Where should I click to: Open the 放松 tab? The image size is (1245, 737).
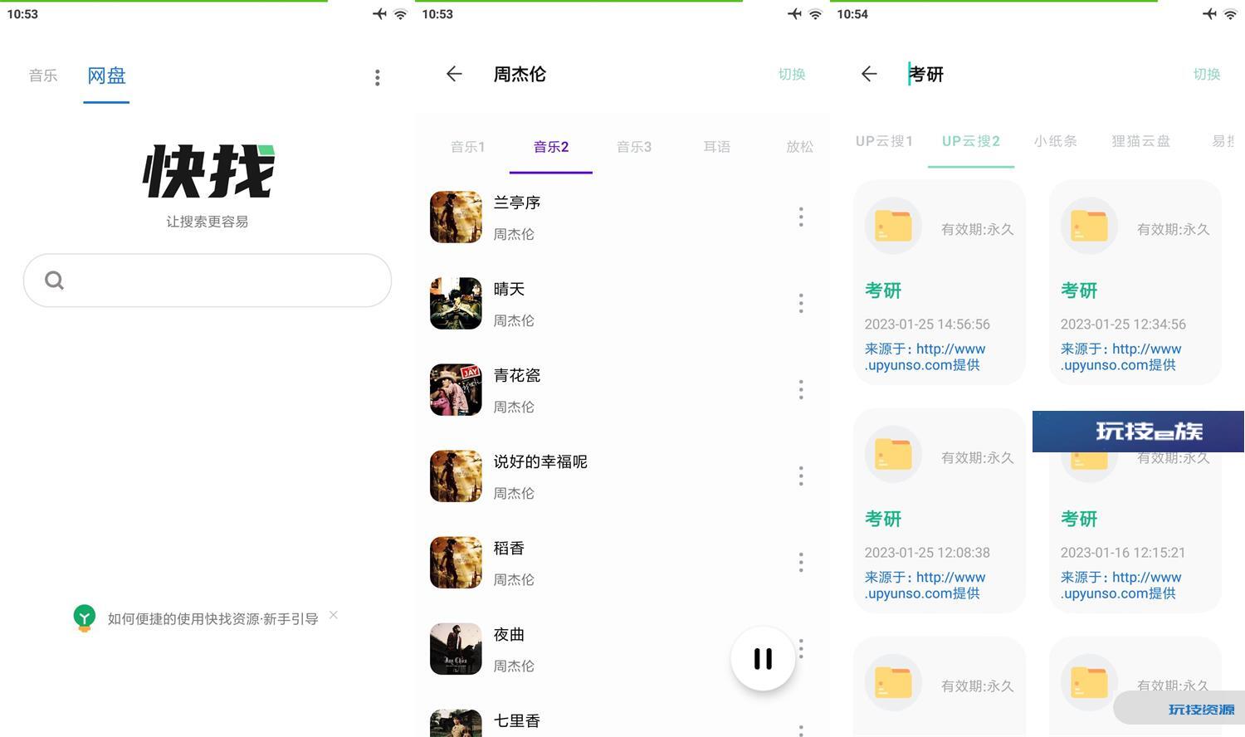tap(800, 147)
